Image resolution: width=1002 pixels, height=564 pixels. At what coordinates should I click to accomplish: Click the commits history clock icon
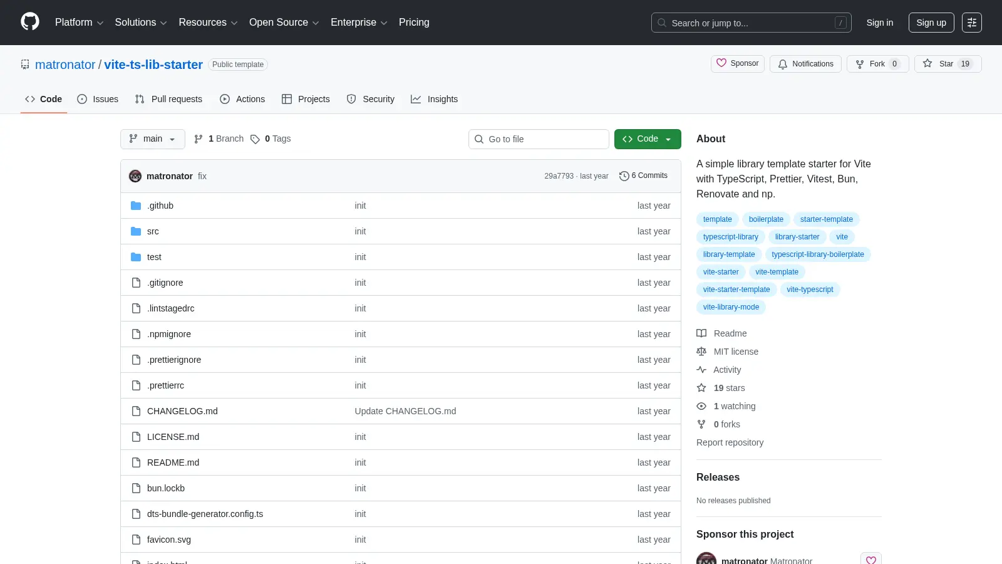click(x=624, y=176)
